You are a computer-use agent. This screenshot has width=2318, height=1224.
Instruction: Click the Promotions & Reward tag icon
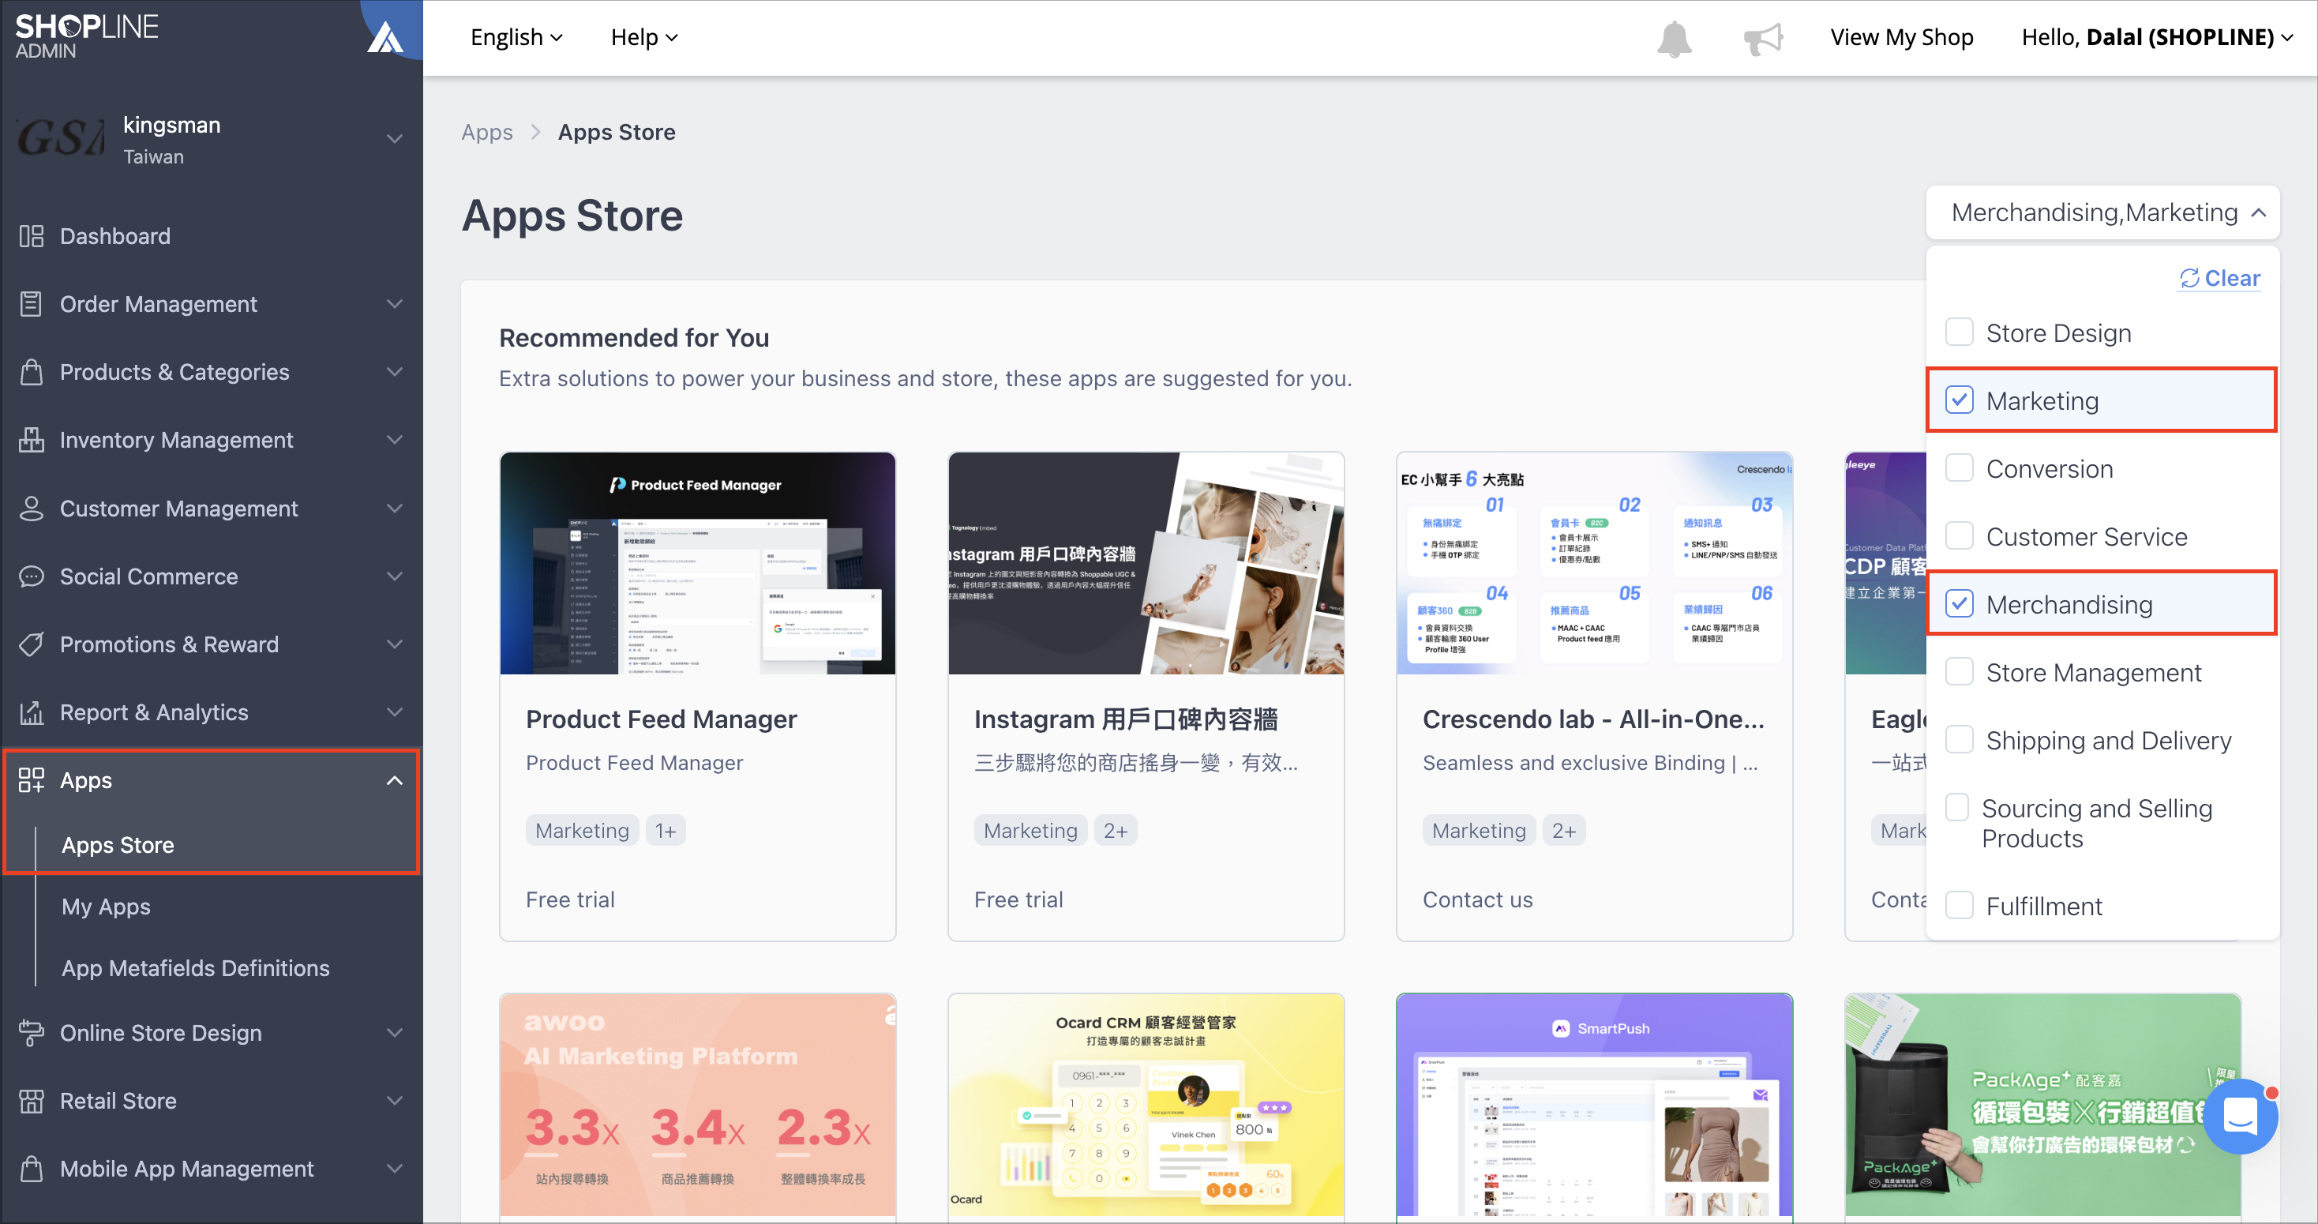click(32, 644)
